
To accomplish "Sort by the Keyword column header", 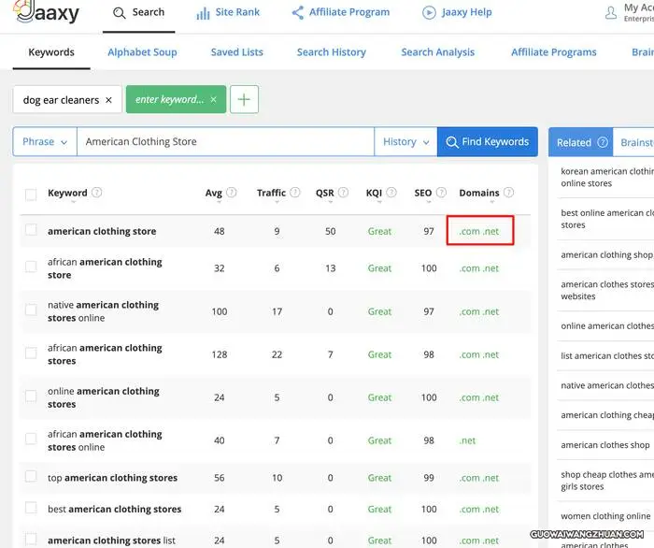I will click(67, 193).
